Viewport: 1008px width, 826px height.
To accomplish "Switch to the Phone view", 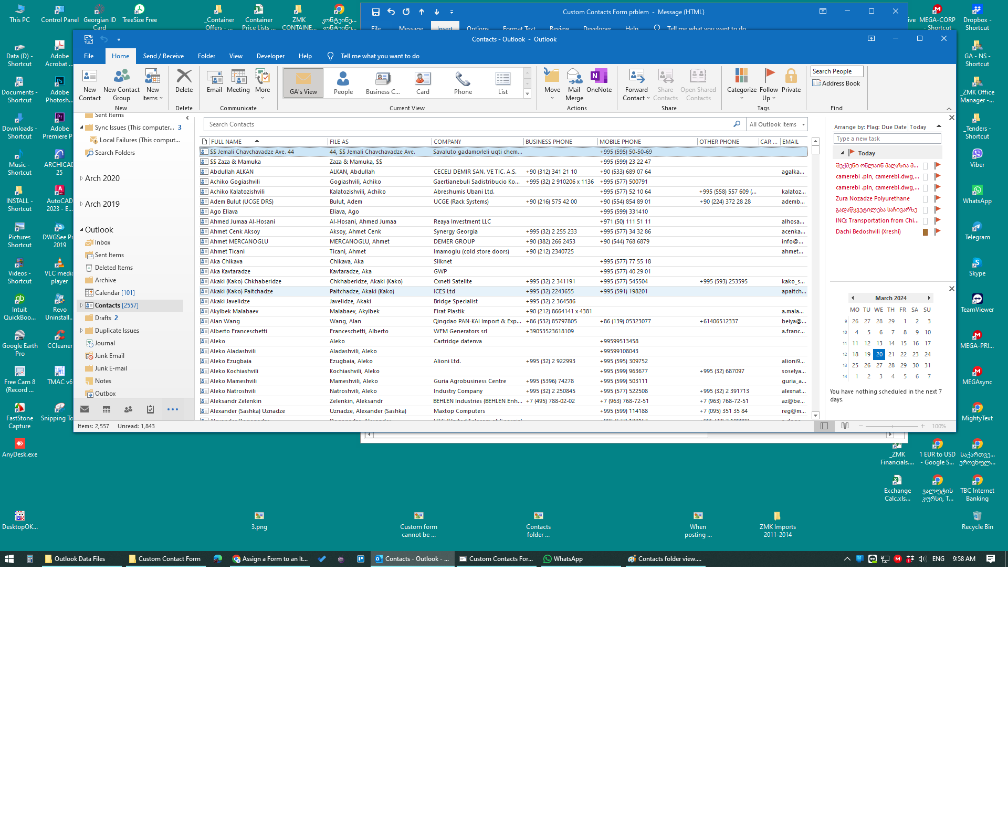I will point(463,83).
